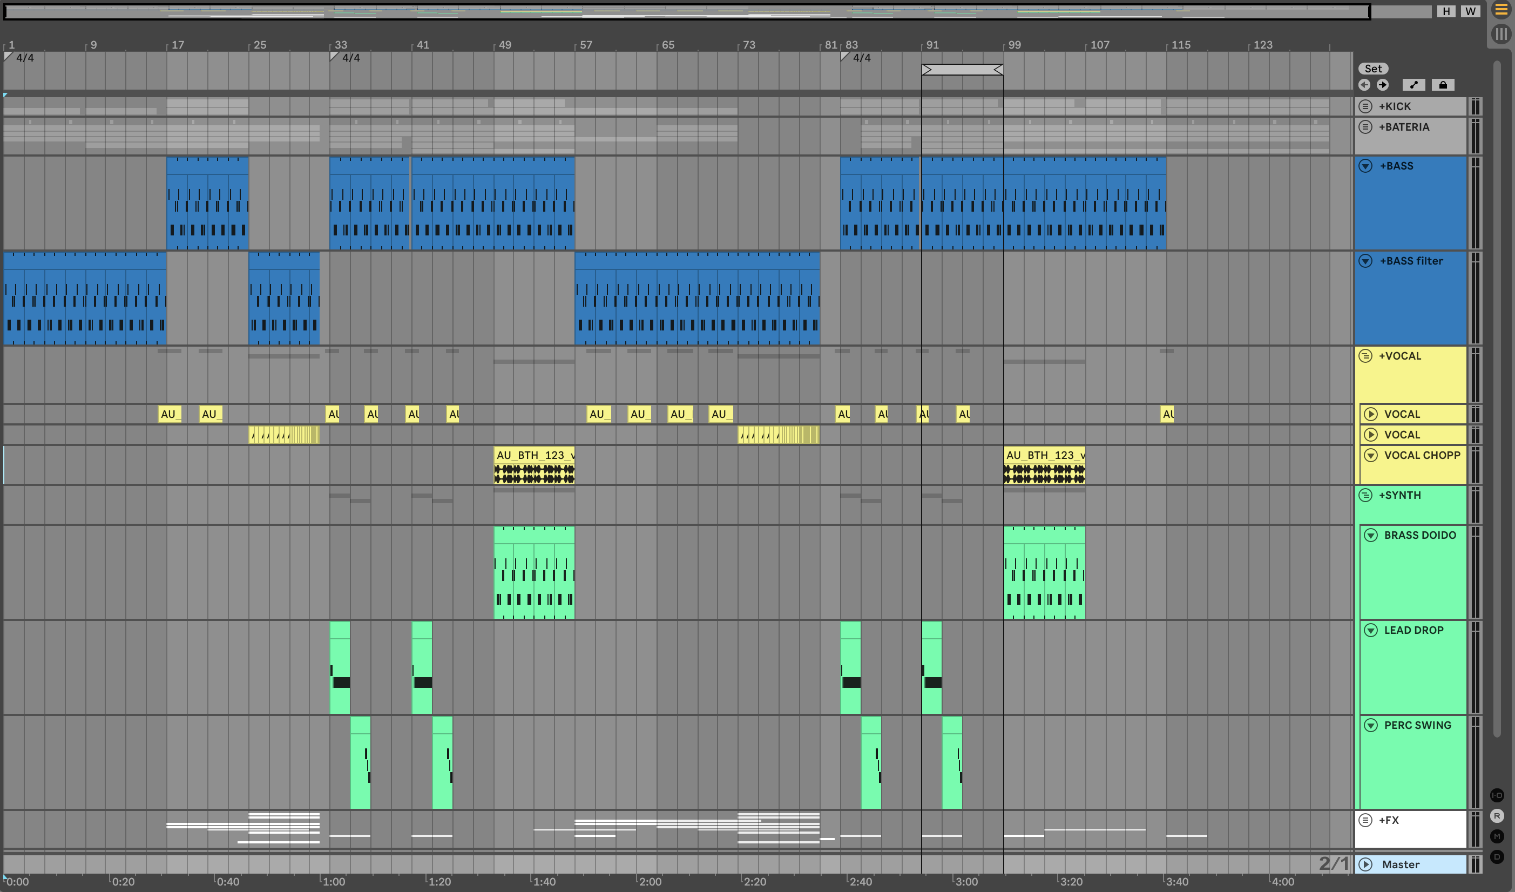Click the +BATERIA group fold icon

tap(1365, 127)
